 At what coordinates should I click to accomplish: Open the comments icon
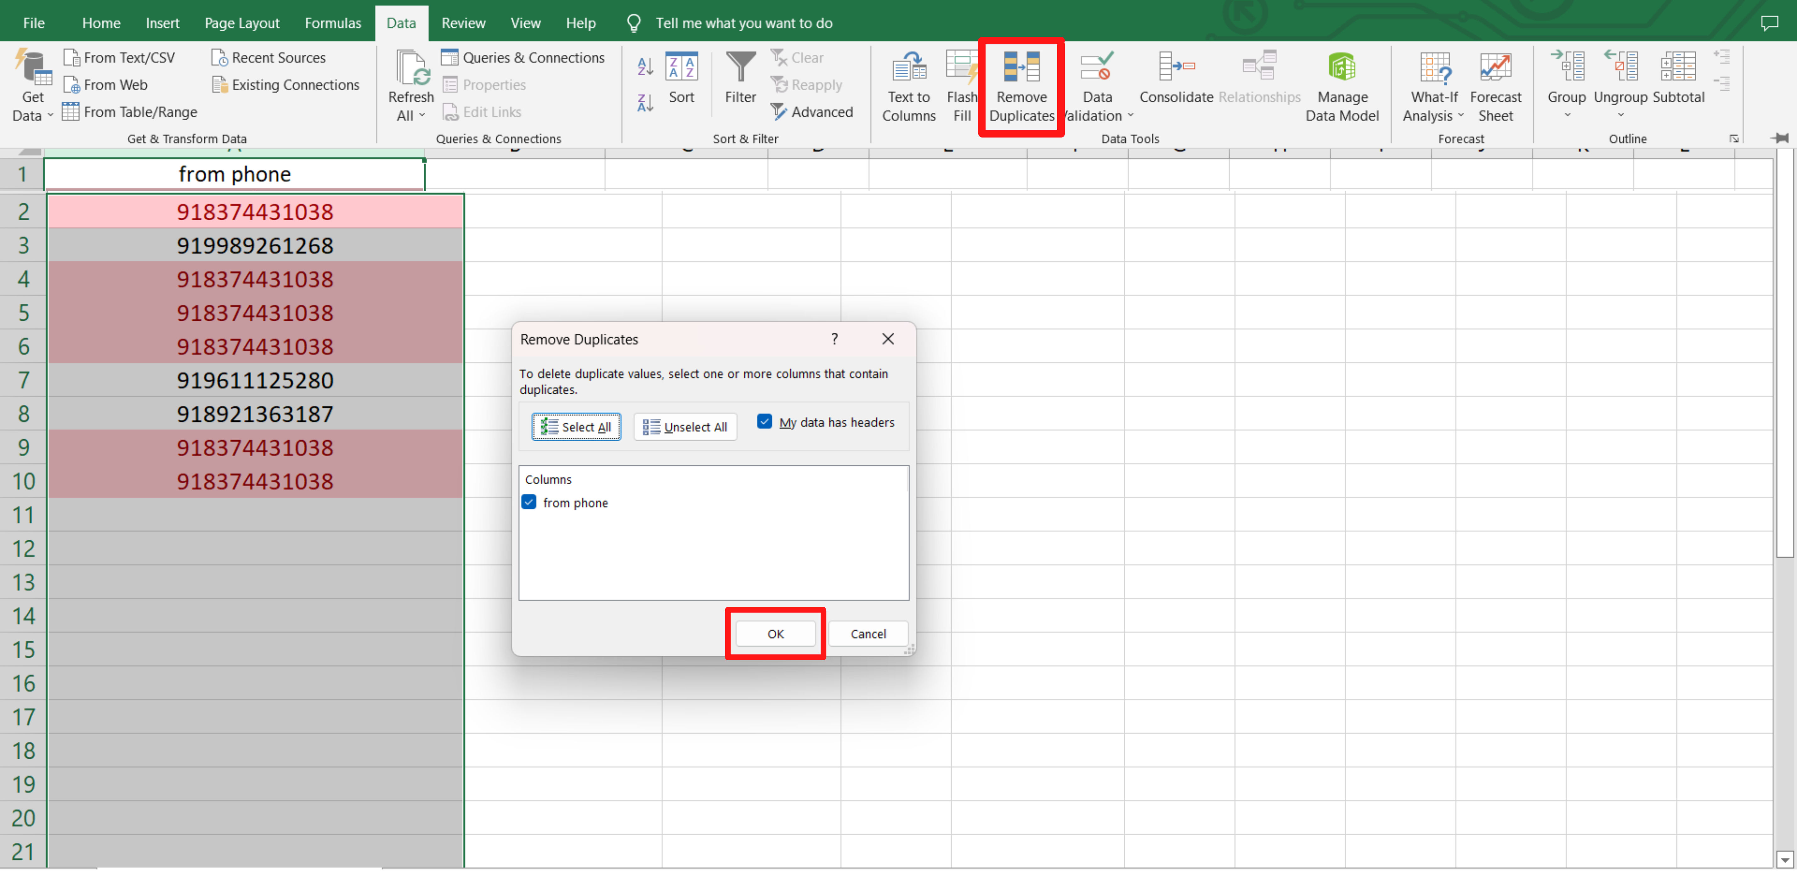click(1769, 23)
